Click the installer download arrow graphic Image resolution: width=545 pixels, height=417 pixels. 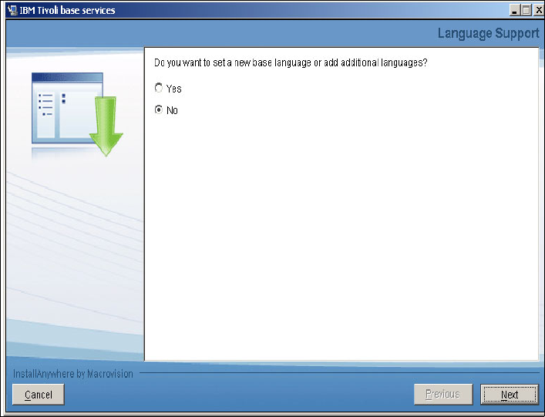coord(106,126)
